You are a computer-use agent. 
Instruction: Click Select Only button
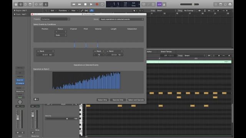pyautogui.click(x=103, y=100)
